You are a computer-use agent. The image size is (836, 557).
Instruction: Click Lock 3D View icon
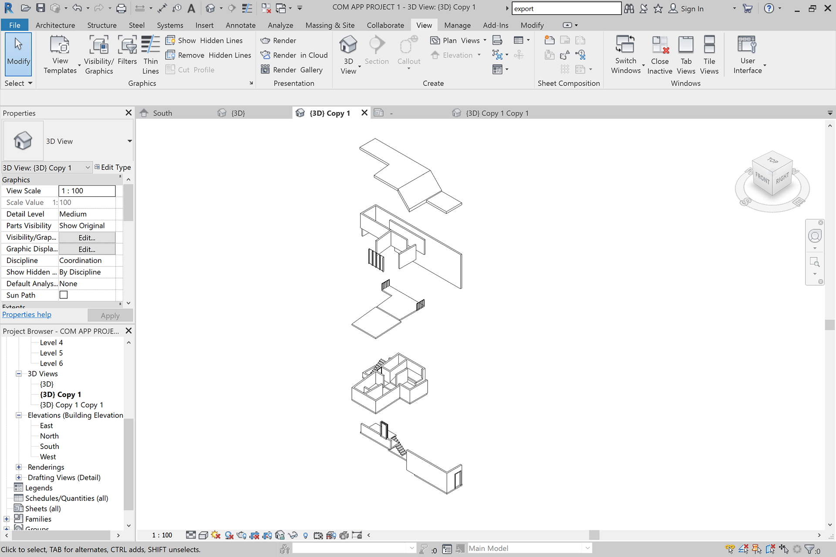click(x=280, y=535)
